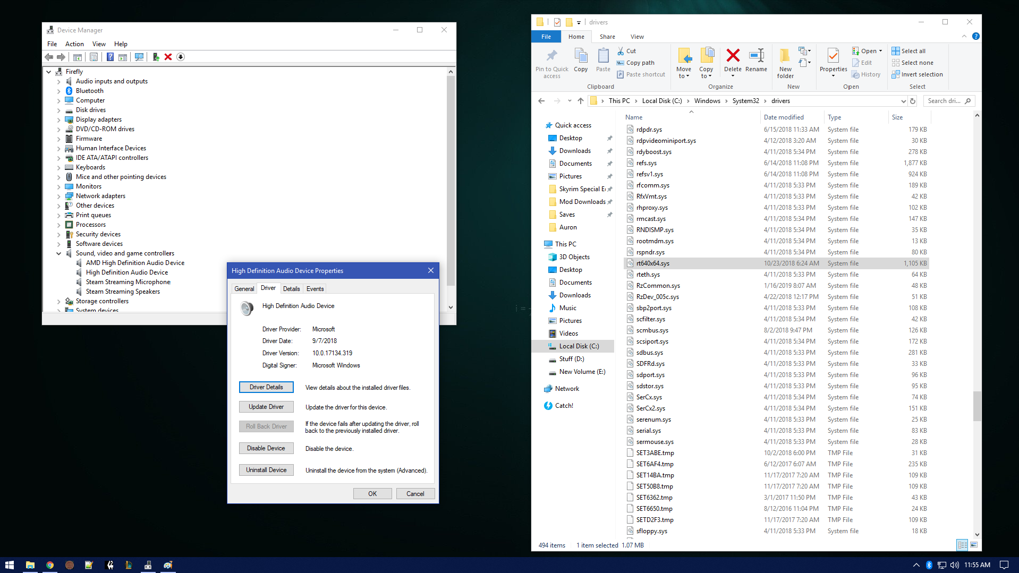Expand Audio inputs and outputs node
1019x573 pixels.
(59, 82)
